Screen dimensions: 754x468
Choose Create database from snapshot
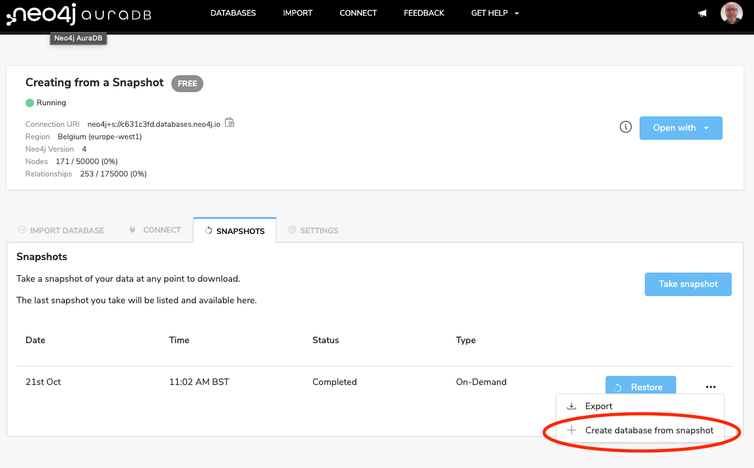[640, 430]
